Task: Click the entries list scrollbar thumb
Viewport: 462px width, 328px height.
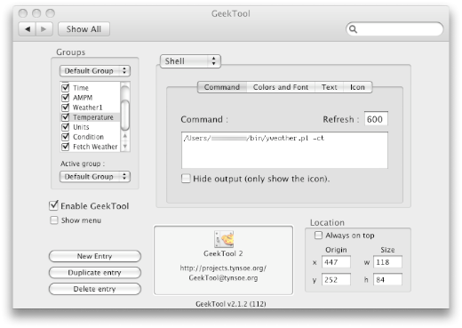Action: tap(125, 116)
